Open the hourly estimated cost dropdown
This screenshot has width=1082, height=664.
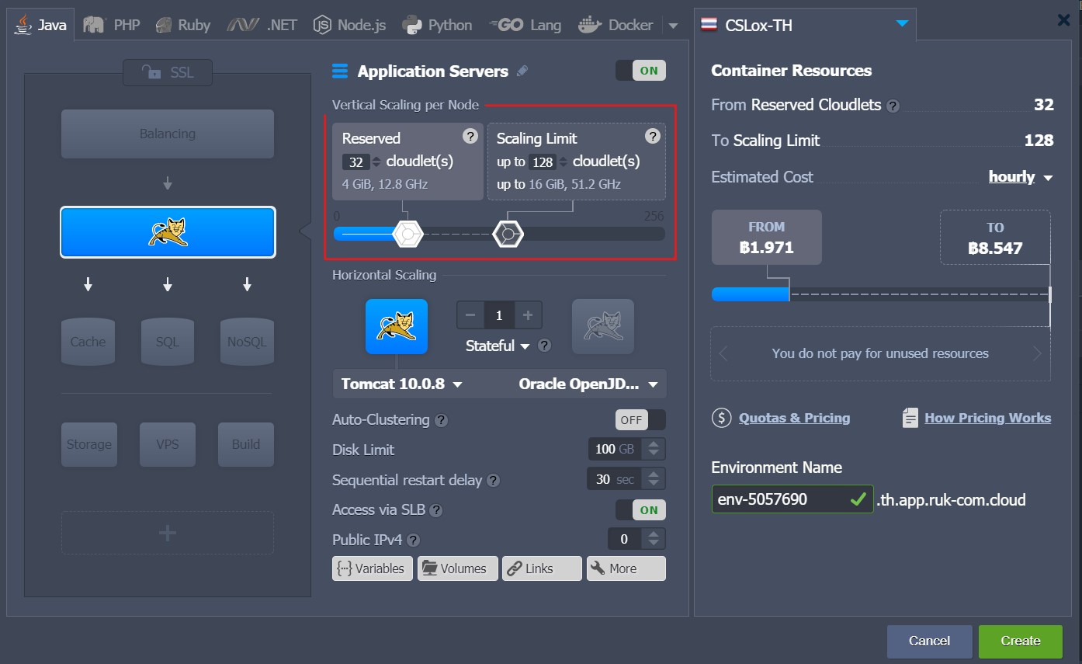[x=1020, y=177]
